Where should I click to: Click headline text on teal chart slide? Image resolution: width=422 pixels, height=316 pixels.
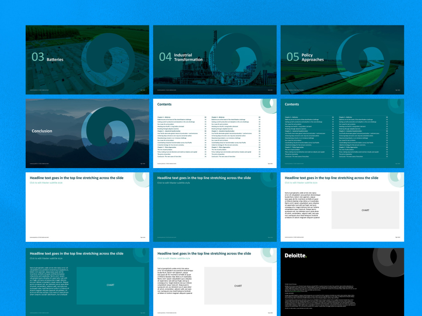[x=76, y=253]
